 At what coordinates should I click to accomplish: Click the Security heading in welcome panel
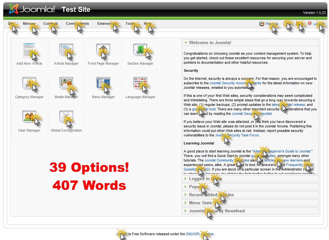click(x=191, y=70)
